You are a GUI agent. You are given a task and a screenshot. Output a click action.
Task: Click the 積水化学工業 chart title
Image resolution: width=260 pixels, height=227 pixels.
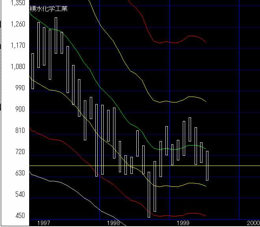click(49, 9)
